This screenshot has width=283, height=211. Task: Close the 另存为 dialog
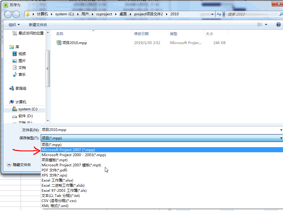tap(278, 4)
